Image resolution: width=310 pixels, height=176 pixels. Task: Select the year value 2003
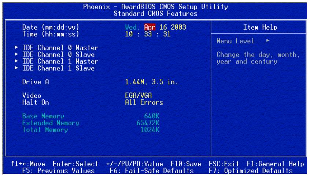178,27
